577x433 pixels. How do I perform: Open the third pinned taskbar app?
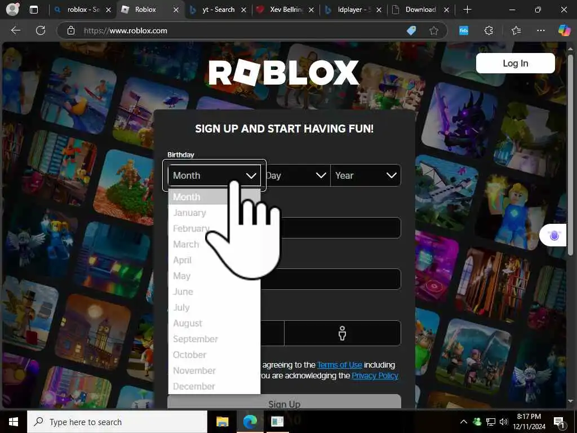(x=277, y=422)
